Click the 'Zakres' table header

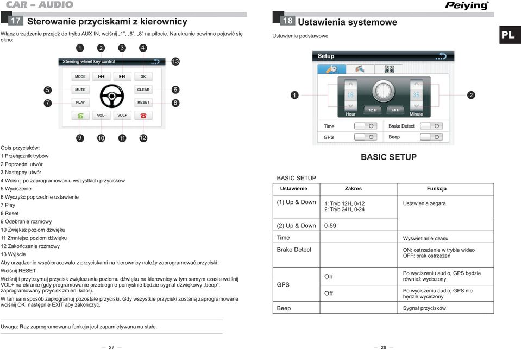pos(353,188)
